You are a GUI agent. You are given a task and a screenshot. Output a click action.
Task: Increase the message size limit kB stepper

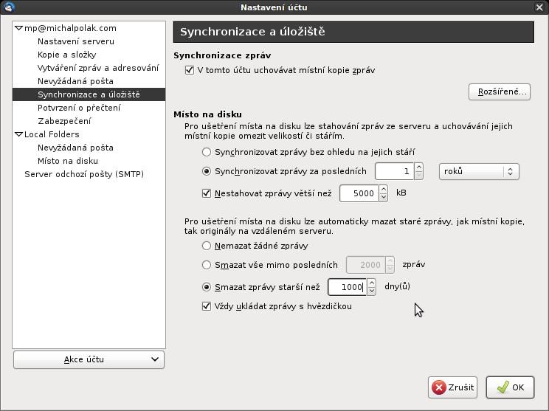coord(383,189)
